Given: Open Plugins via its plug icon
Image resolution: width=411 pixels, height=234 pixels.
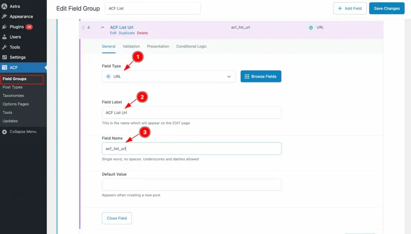Looking at the screenshot, I should (4, 27).
